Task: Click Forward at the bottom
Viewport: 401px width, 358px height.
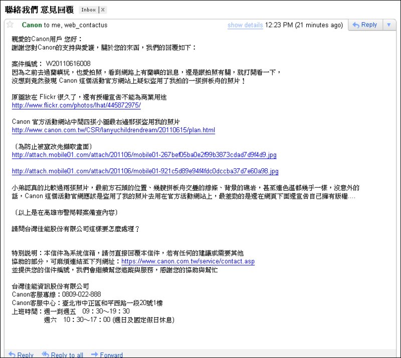Action: pyautogui.click(x=107, y=354)
